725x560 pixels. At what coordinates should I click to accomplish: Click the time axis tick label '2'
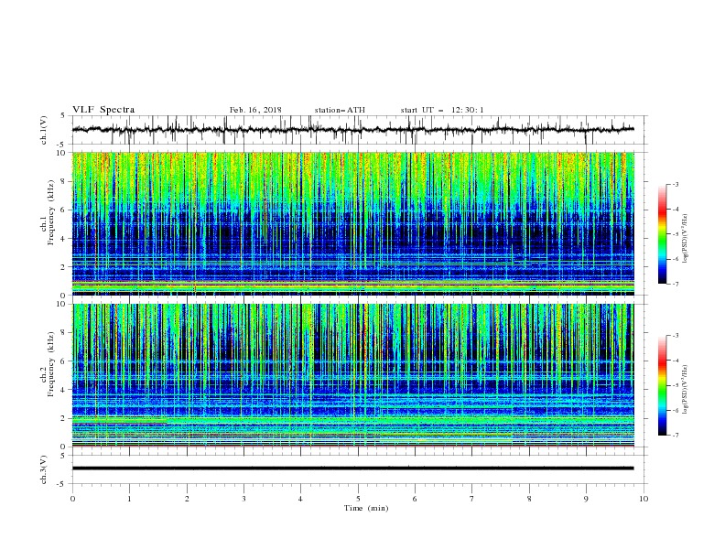coord(187,499)
